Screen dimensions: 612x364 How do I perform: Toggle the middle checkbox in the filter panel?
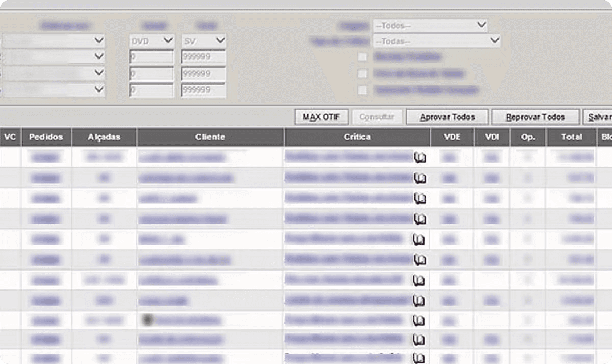tap(362, 73)
